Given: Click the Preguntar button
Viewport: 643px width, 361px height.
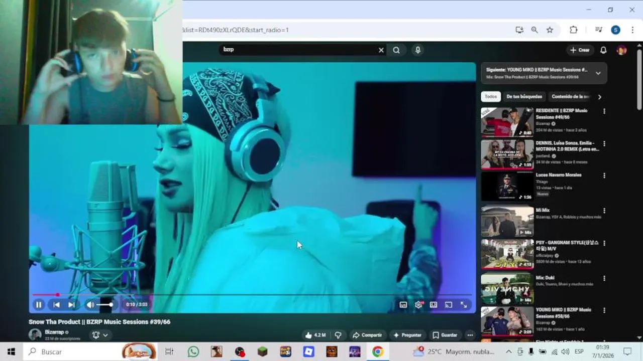Looking at the screenshot, I should pyautogui.click(x=407, y=335).
